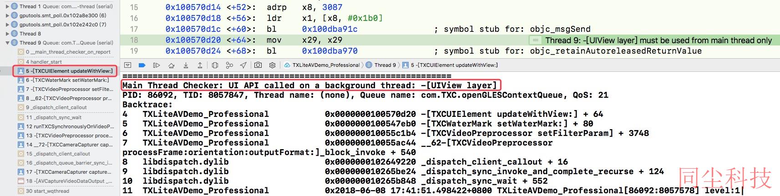Select TXLiteAVDemo_Professional in debug jump bar

click(322, 65)
